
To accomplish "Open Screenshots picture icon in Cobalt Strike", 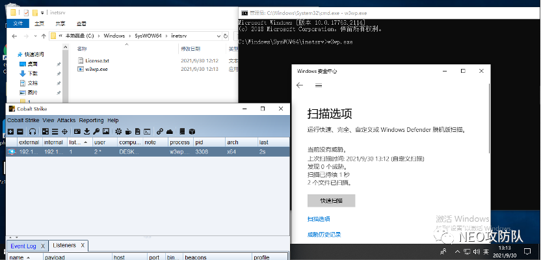I will [x=106, y=131].
